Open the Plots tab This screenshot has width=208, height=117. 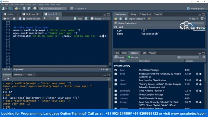point(124,53)
